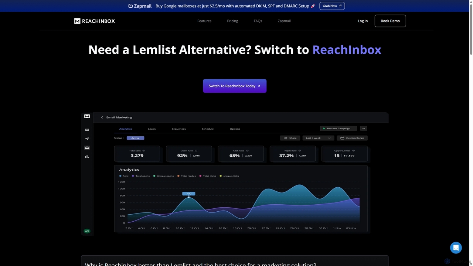The width and height of the screenshot is (473, 266).
Task: Click the 1,219 replies count
Action: (x=302, y=156)
